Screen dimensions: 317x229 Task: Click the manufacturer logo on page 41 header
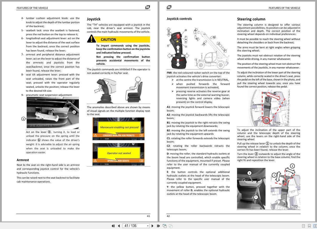(x=148, y=8)
